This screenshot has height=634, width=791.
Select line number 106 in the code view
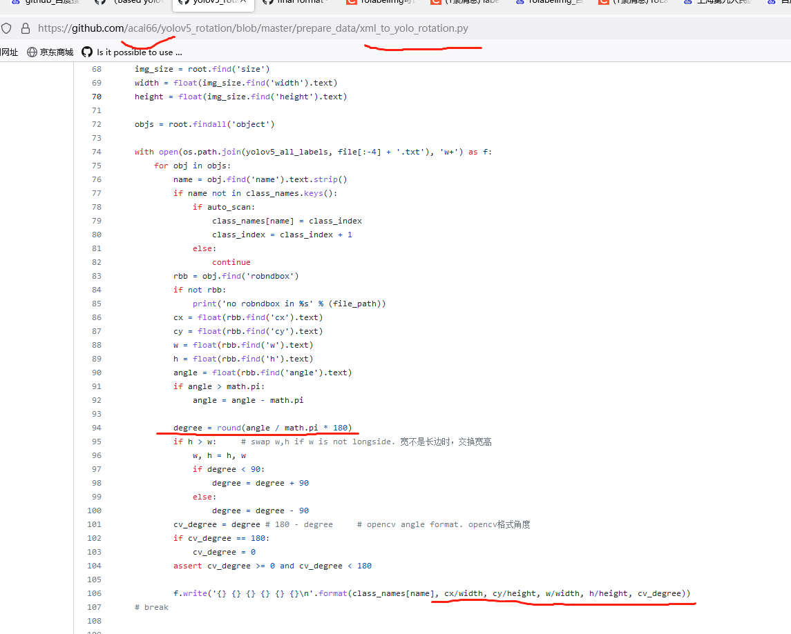click(x=94, y=593)
